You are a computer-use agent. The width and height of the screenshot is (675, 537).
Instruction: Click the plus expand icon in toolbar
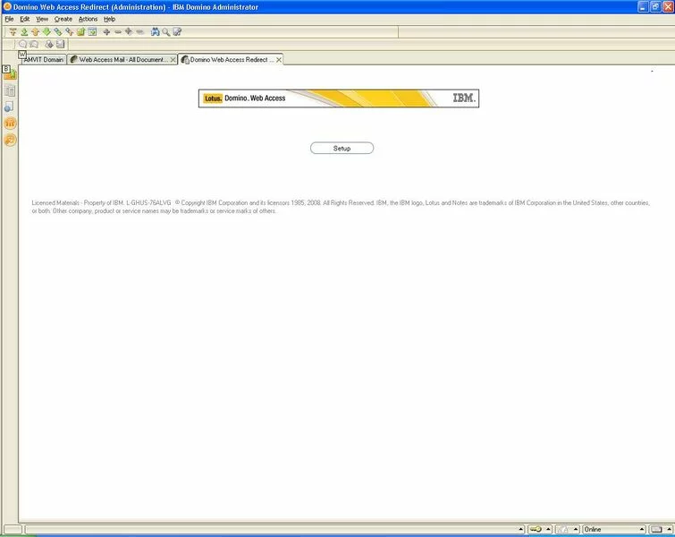[x=106, y=31]
